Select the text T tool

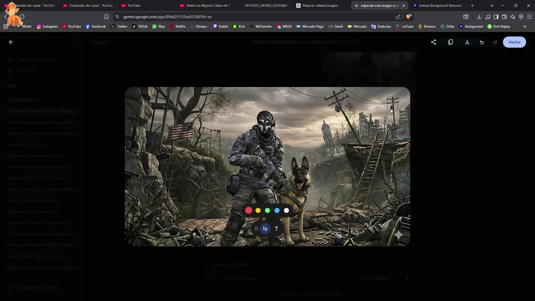pyautogui.click(x=276, y=229)
